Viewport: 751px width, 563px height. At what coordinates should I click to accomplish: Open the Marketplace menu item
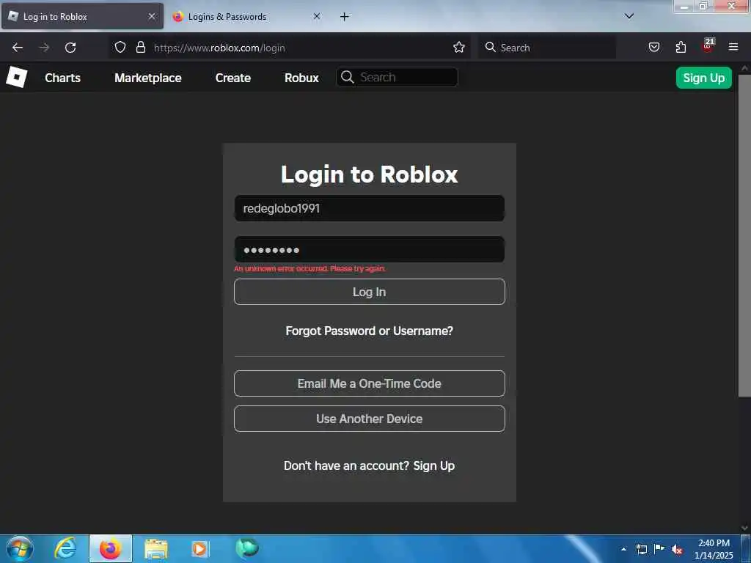(x=148, y=78)
